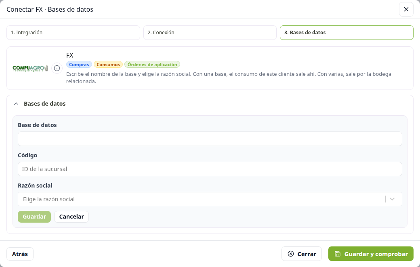Image resolution: width=420 pixels, height=267 pixels.
Task: Click the dialog title Conectar FX · Bases de datos
Action: 50,9
